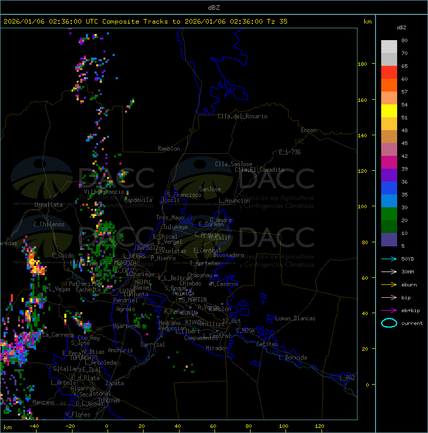428x433 pixels.
Task: Click the 'Mirador' map label
Action: tap(217, 348)
